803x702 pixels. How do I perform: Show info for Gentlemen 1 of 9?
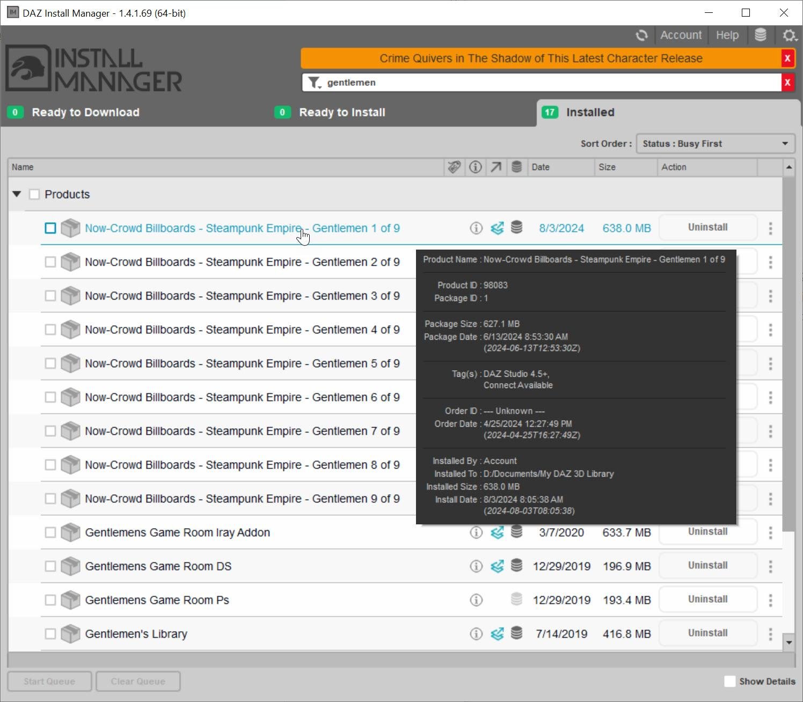coord(476,228)
